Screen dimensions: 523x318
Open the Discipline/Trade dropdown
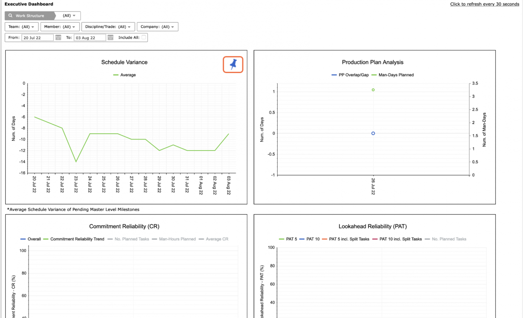pos(108,27)
